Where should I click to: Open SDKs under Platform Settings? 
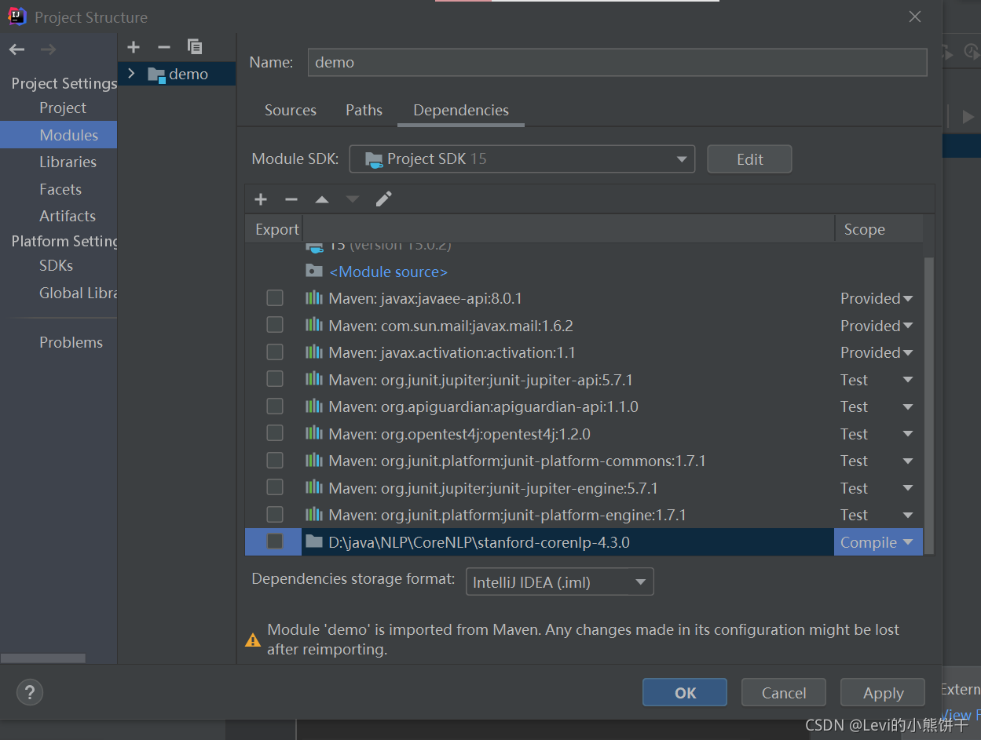[x=57, y=265]
